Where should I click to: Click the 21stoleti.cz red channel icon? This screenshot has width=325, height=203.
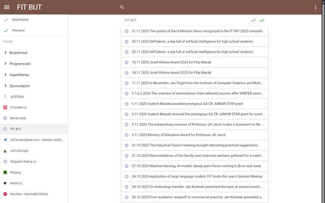pos(5,107)
